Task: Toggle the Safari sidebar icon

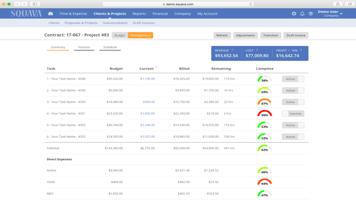Action: (x=35, y=4)
